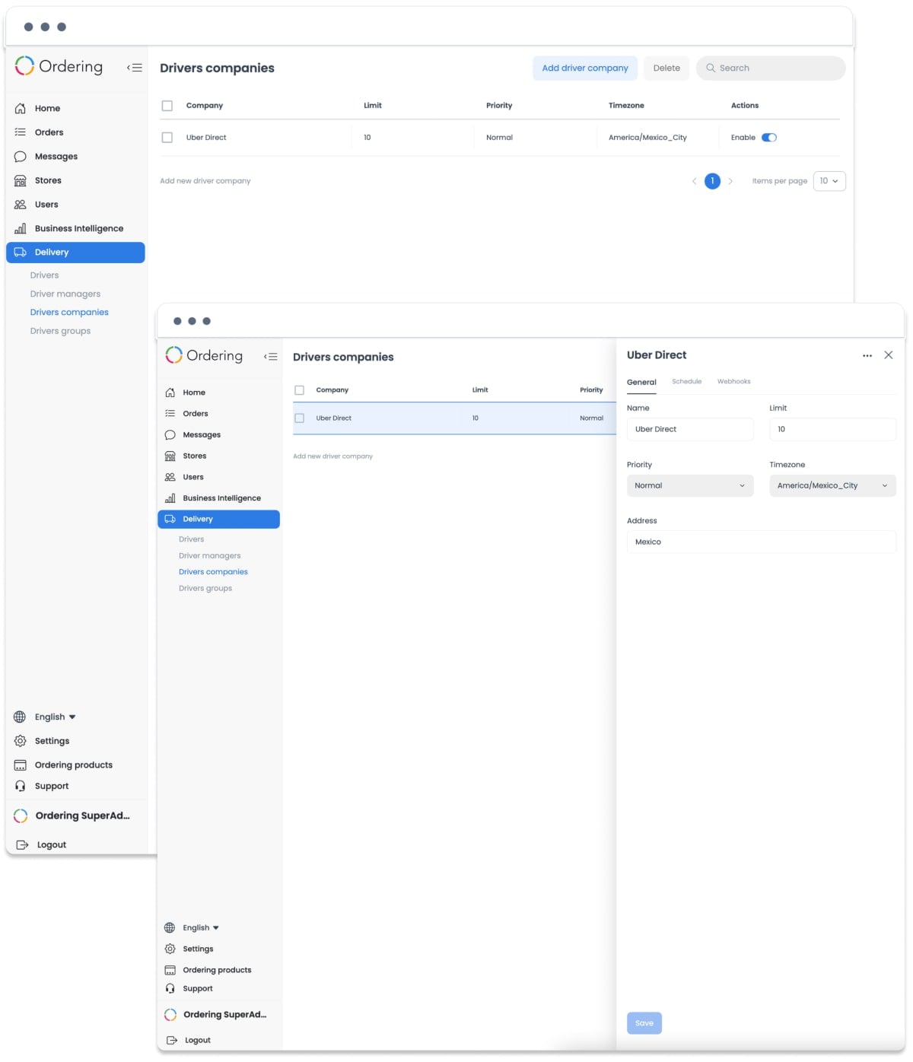Click the Ordering products icon in the back window

click(21, 765)
